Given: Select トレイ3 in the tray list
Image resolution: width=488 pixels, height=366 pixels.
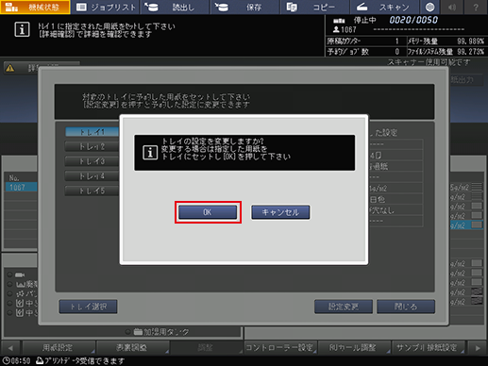Looking at the screenshot, I should tap(92, 161).
